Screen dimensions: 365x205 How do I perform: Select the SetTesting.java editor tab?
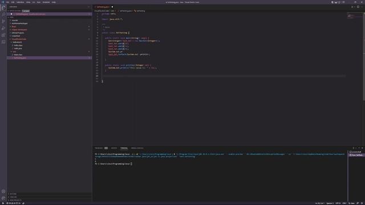(103, 7)
